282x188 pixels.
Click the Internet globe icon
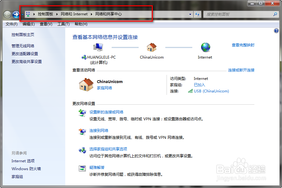pyautogui.click(x=205, y=47)
